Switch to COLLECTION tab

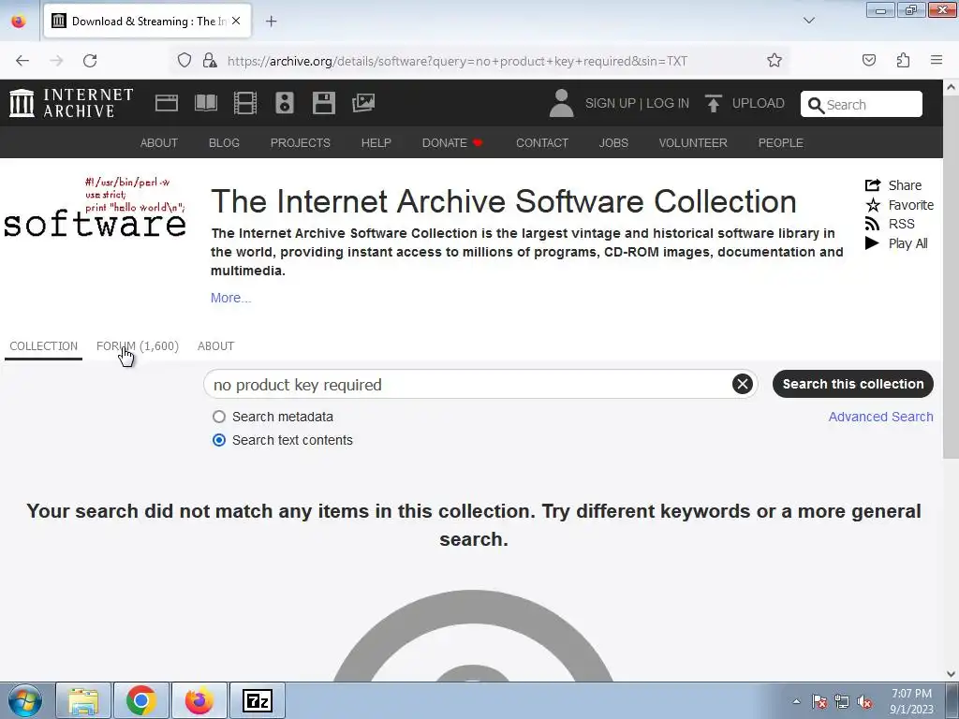(x=43, y=346)
